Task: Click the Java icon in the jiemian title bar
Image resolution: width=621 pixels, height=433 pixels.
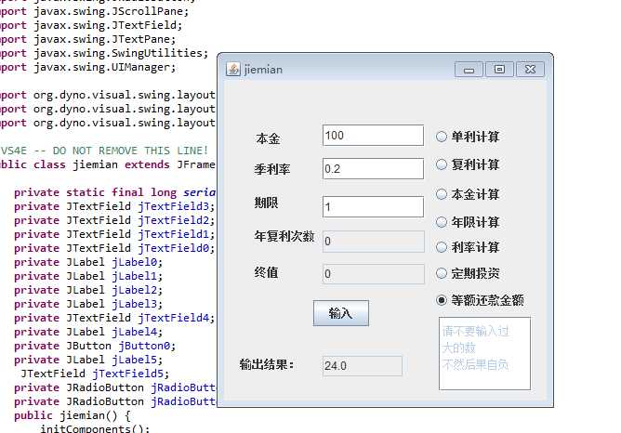Action: coord(232,70)
